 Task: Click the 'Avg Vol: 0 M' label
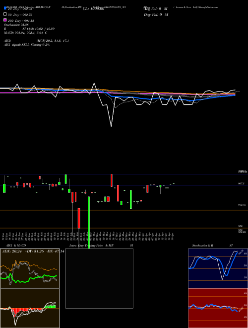click(x=156, y=9)
